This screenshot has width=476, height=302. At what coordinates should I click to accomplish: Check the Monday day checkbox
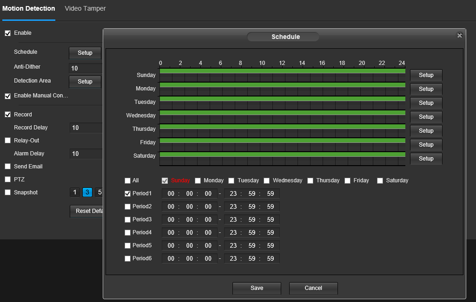tap(198, 181)
